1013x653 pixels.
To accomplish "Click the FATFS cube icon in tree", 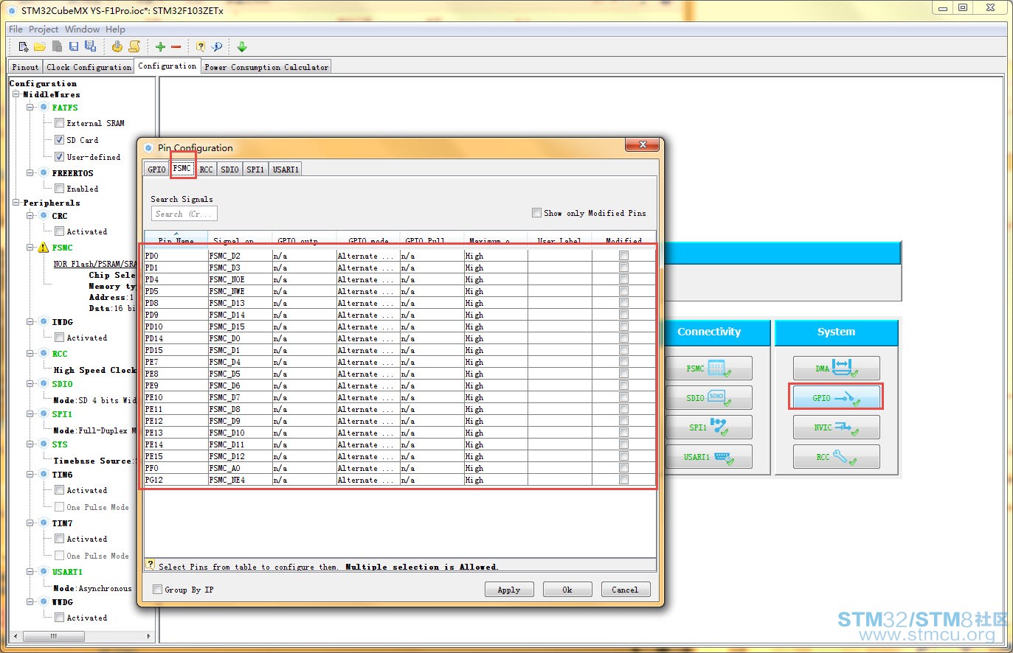I will pos(44,108).
